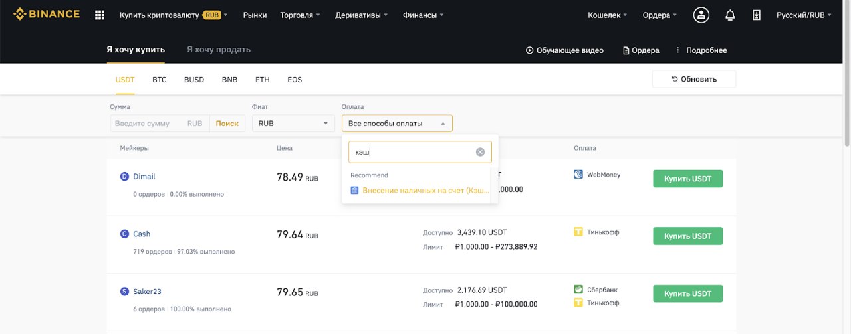Screen dimensions: 851x334
Task: Clear the payment search field text
Action: [480, 152]
